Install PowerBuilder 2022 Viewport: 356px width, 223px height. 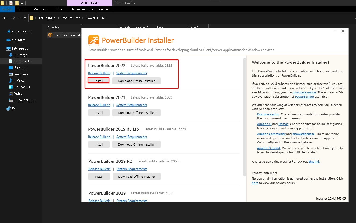click(x=99, y=81)
